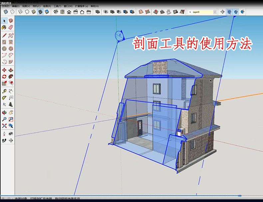Open the 工具(T) menu

[x=58, y=6]
